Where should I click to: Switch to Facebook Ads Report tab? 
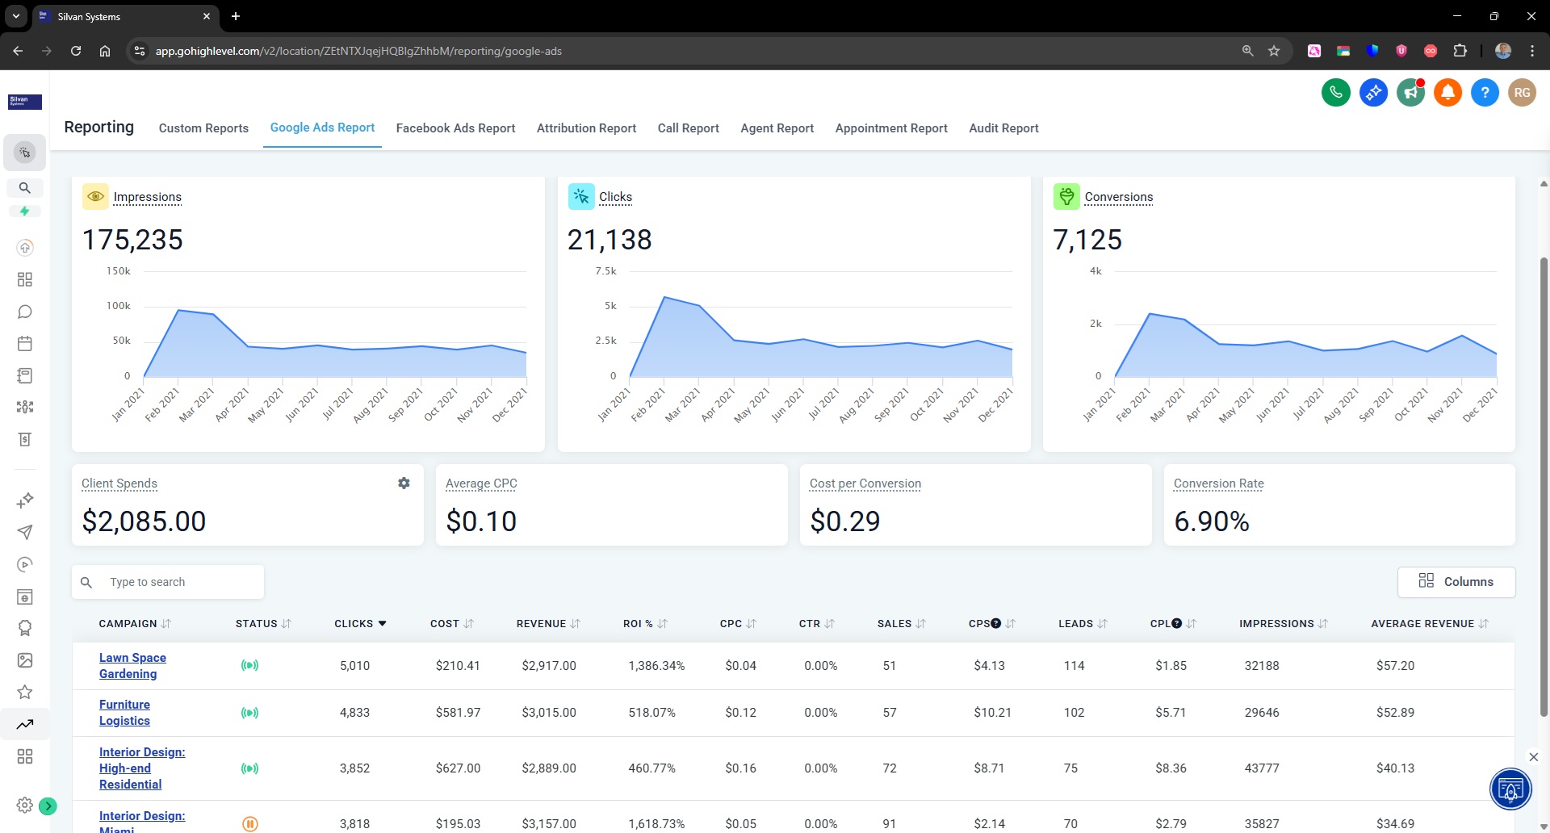coord(455,128)
